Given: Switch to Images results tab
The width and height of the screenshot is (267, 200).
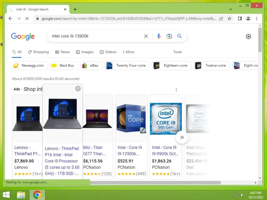Looking at the screenshot, I should coord(85,52).
